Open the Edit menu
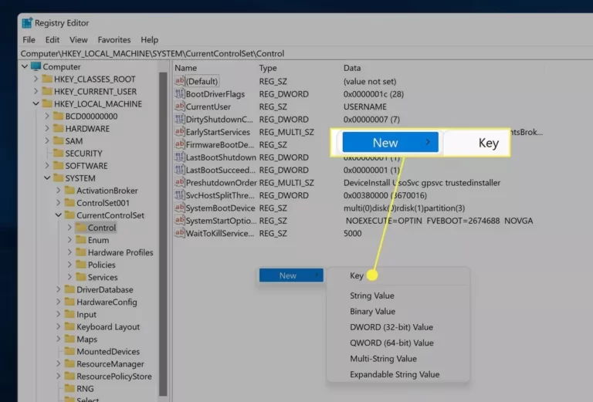 (x=53, y=39)
